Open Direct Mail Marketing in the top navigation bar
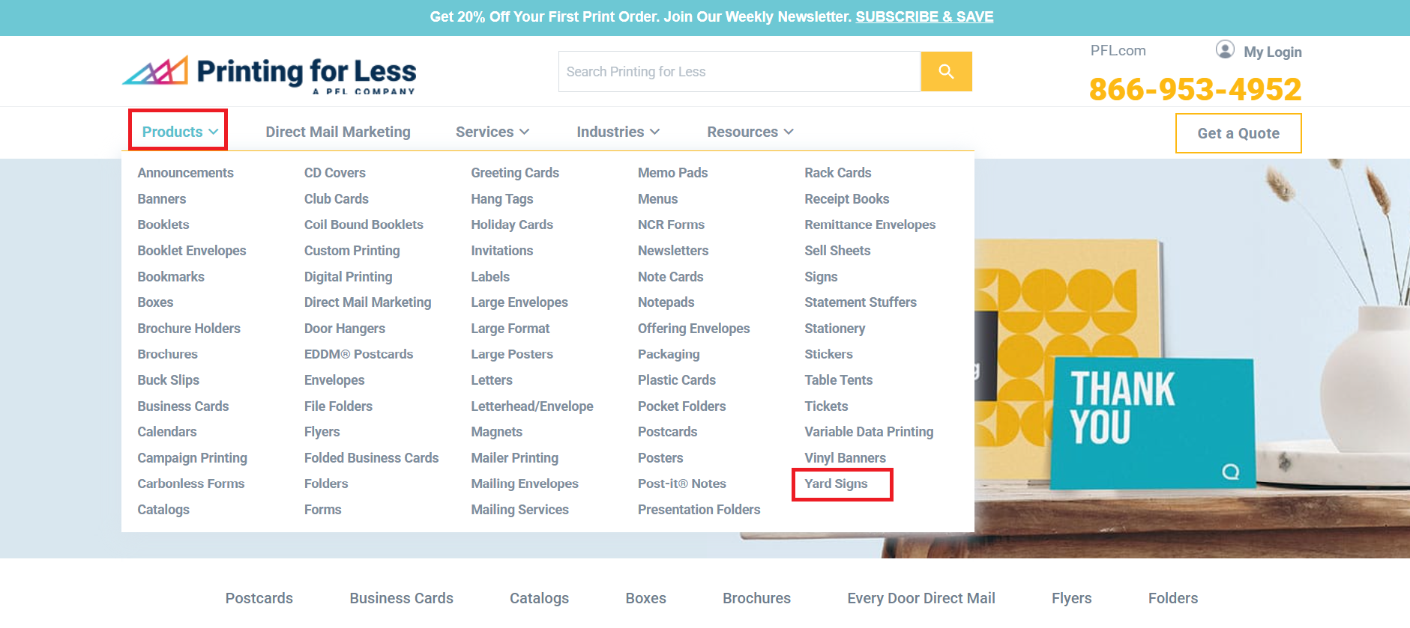Viewport: 1410px width, 628px height. pyautogui.click(x=338, y=132)
